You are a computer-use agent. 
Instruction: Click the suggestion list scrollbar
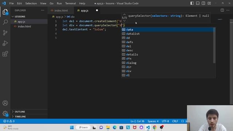(214, 45)
